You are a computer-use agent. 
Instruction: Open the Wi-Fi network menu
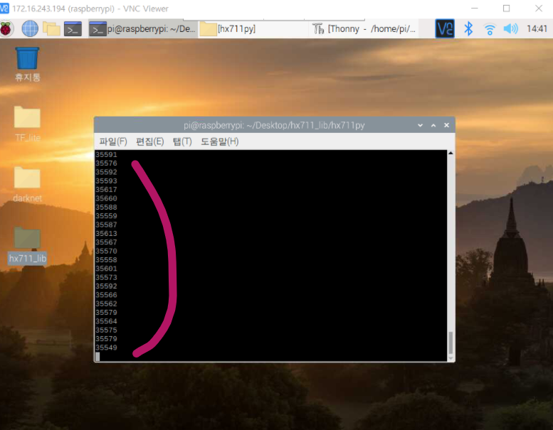(x=490, y=29)
